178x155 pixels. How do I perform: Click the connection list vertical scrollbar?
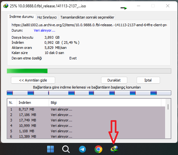tap(168, 119)
